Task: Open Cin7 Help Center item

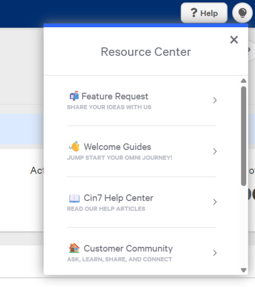Action: click(141, 202)
